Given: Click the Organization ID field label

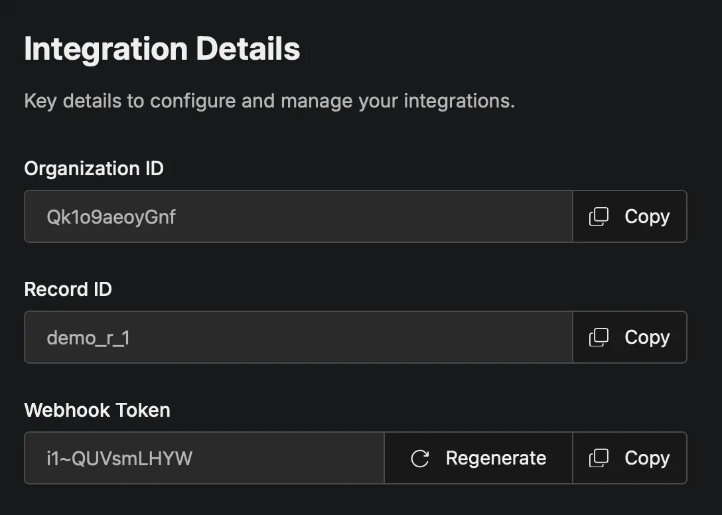Looking at the screenshot, I should (93, 169).
